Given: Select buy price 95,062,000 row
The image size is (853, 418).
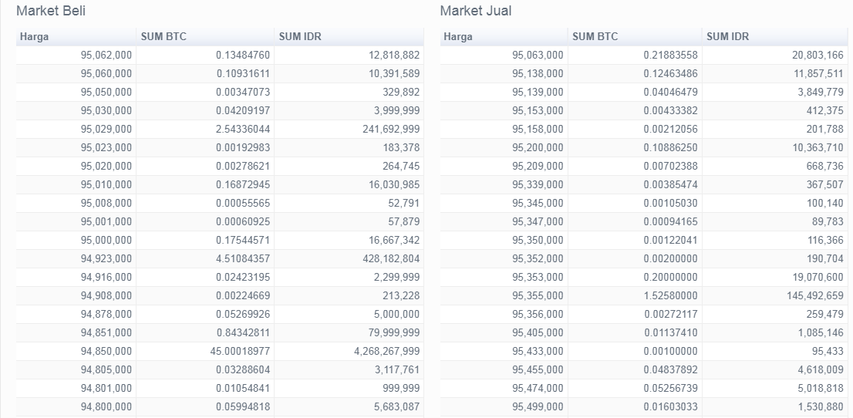Looking at the screenshot, I should [x=220, y=55].
